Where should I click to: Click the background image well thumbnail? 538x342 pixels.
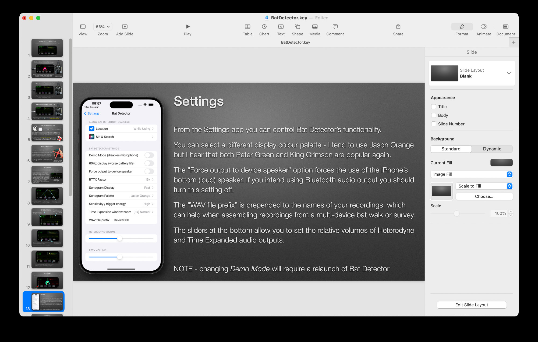point(441,191)
